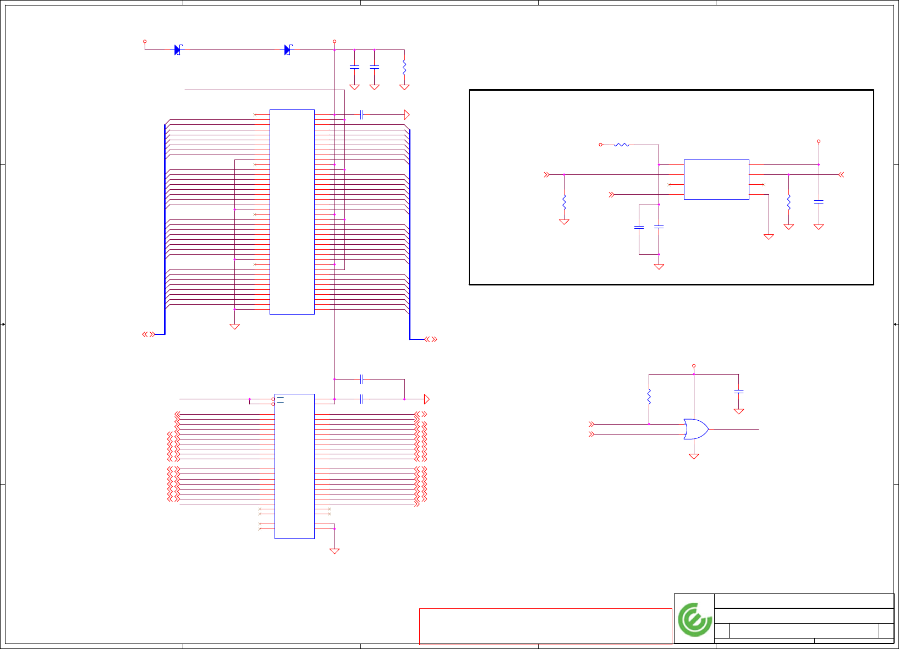
Task: Click the green company logo in the title block
Action: coord(694,620)
